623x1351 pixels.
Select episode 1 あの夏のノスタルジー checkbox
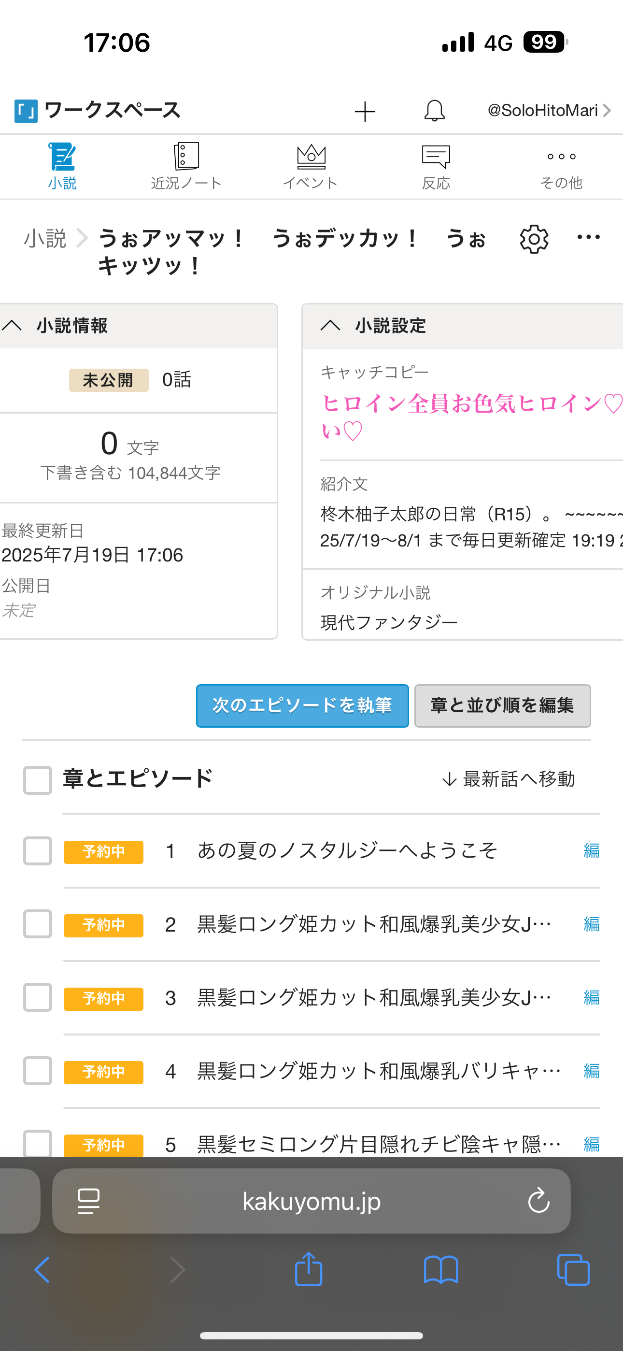pyautogui.click(x=38, y=851)
